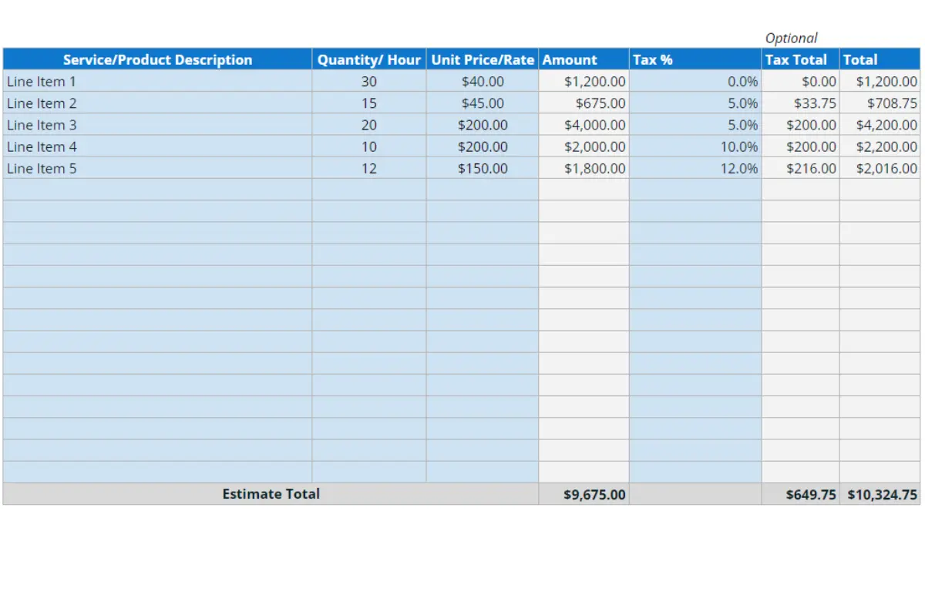Screen dimensions: 925x612
Task: Click the Line Item 3 description cell
Action: [157, 125]
